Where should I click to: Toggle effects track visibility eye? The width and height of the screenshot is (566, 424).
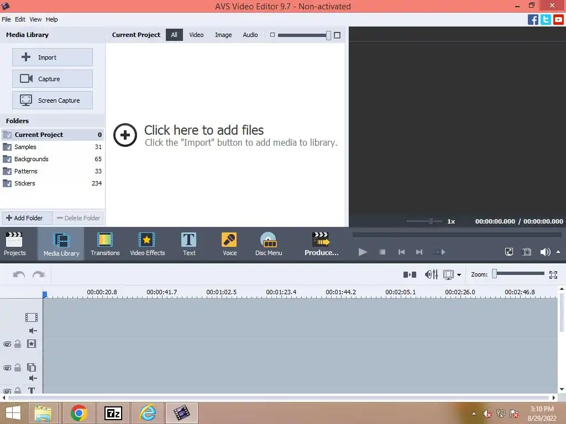click(7, 344)
